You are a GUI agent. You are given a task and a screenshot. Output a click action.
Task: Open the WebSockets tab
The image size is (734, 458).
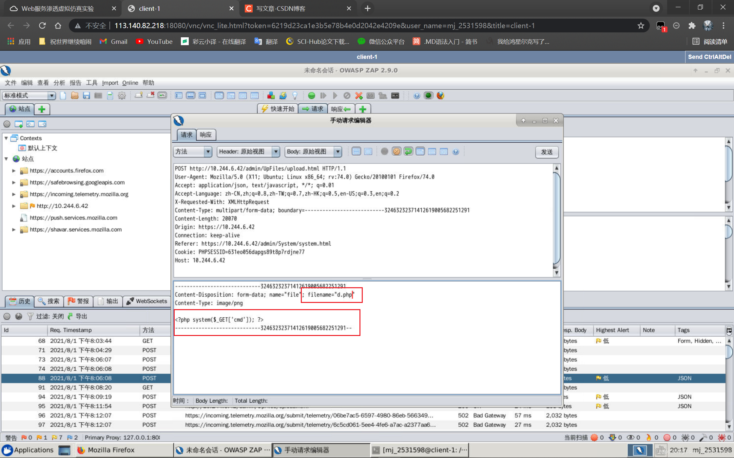[x=147, y=301]
